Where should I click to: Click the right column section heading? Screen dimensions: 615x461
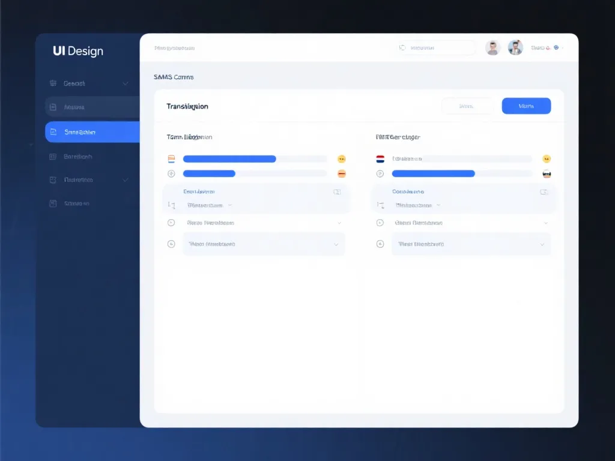pos(398,137)
